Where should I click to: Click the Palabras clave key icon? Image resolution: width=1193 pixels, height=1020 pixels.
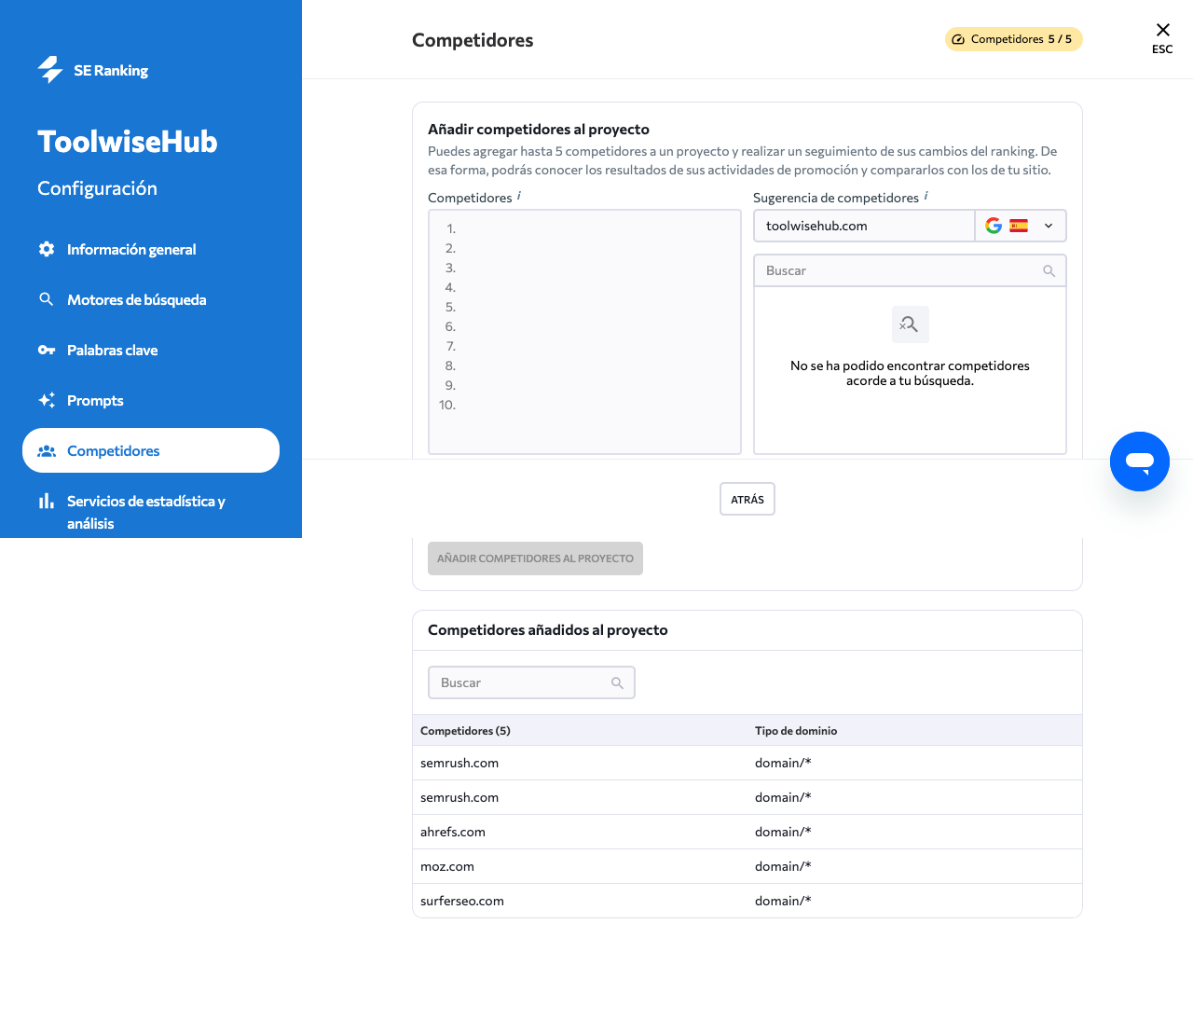pyautogui.click(x=47, y=350)
